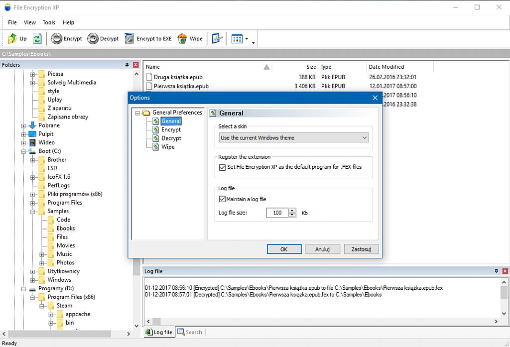Close the Folders panel
The image size is (510, 347).
click(x=136, y=65)
